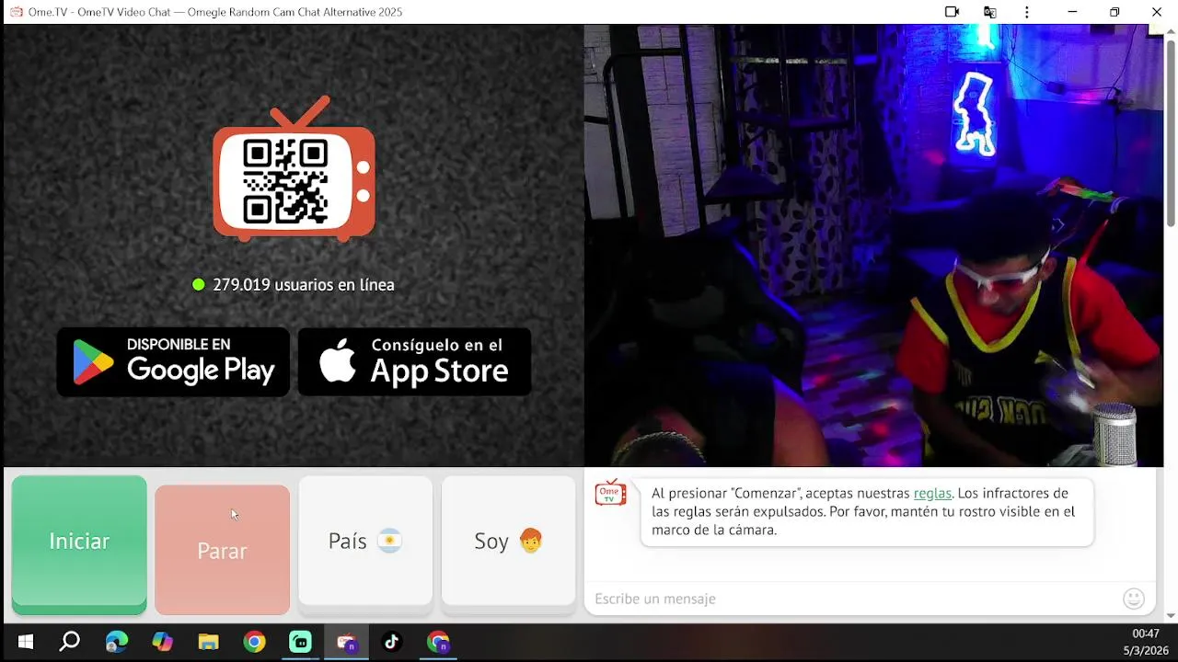Open Copilot from taskbar
This screenshot has height=662, width=1178.
pos(162,642)
